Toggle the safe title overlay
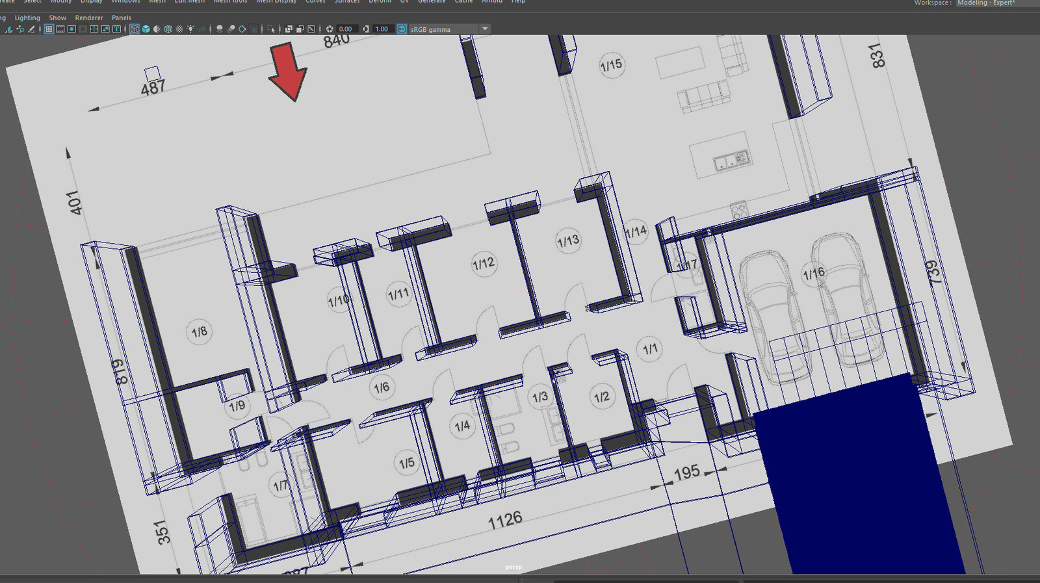The image size is (1040, 583). pyautogui.click(x=116, y=29)
